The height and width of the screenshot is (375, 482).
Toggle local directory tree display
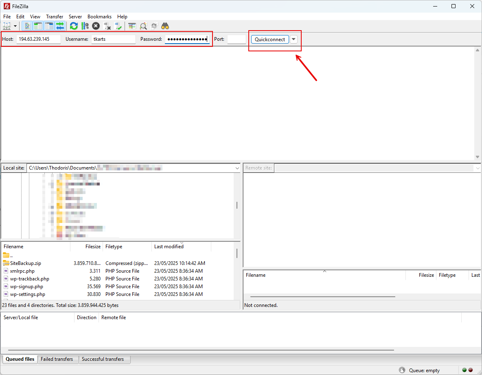38,26
